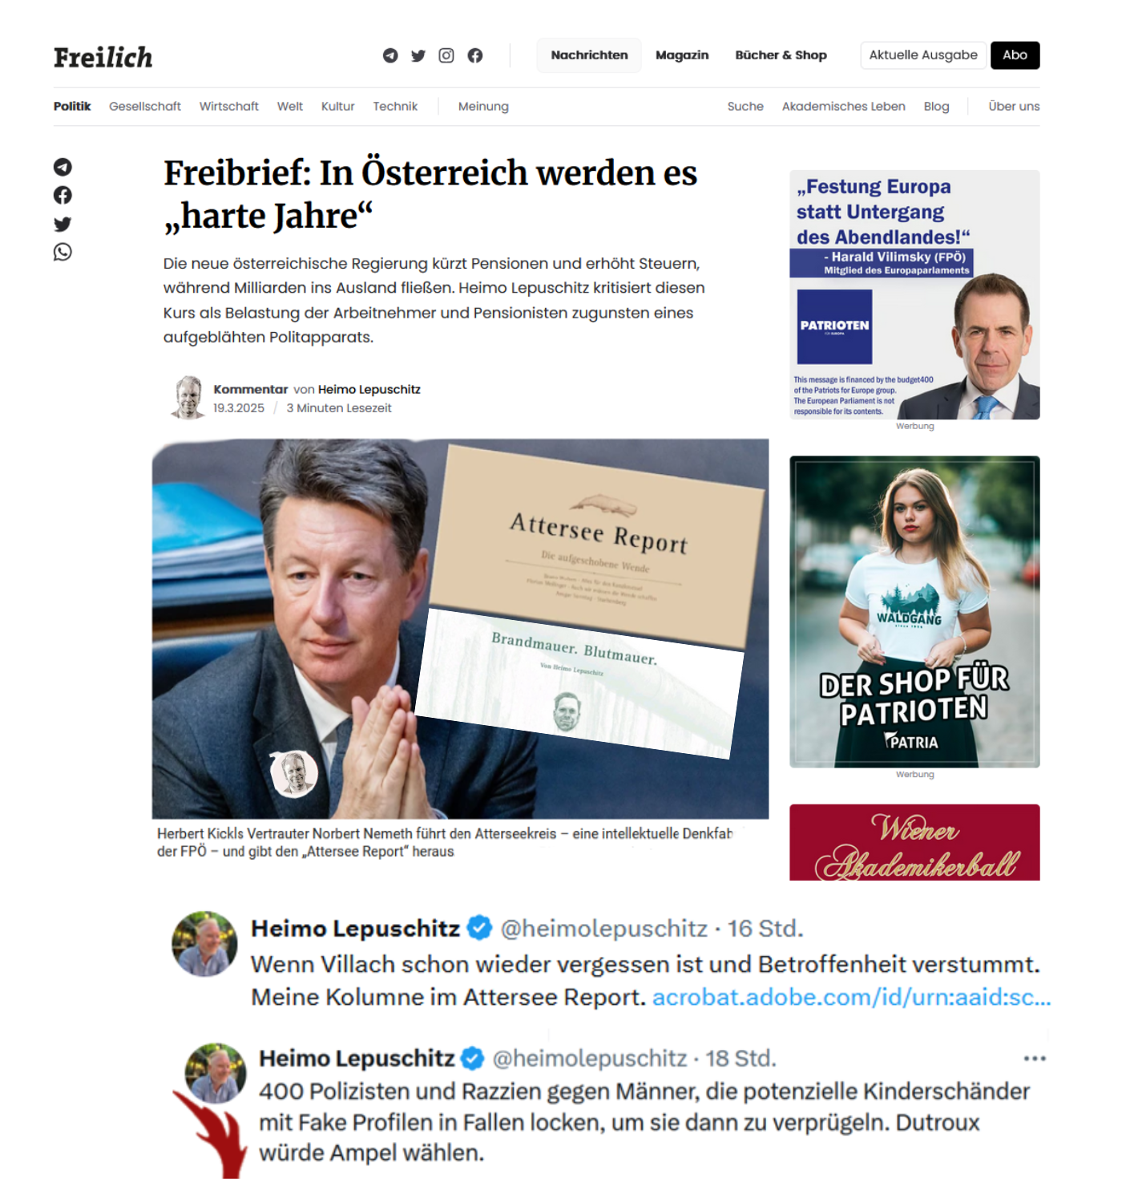Viewport: 1122px width, 1179px height.
Task: Click the Aktuelle Ausgabe button
Action: (x=923, y=55)
